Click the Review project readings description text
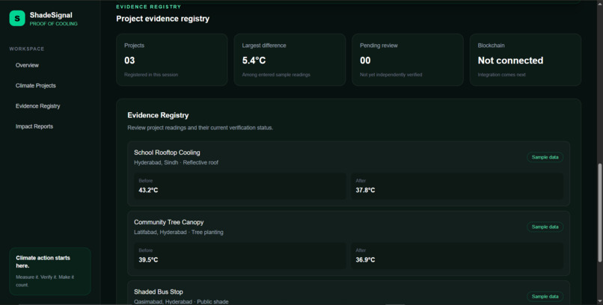Image resolution: width=603 pixels, height=305 pixels. point(201,128)
